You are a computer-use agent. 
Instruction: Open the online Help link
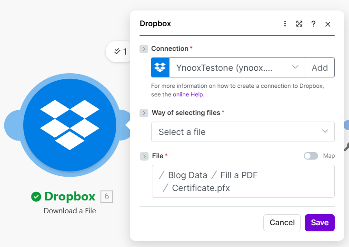click(x=188, y=95)
